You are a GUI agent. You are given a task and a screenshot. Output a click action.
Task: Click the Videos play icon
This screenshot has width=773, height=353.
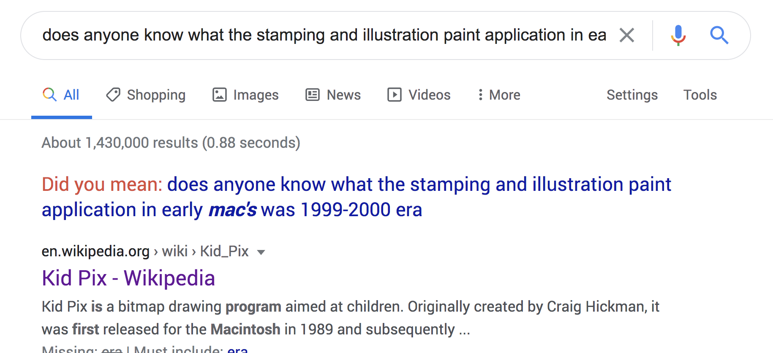pos(395,95)
